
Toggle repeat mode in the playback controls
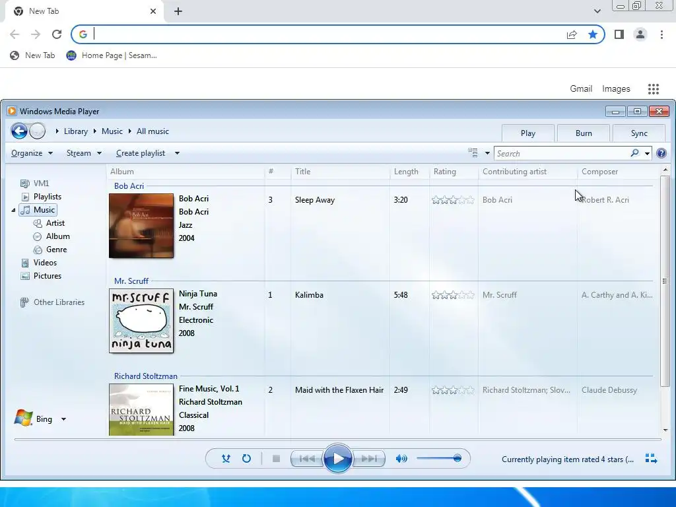coord(246,459)
